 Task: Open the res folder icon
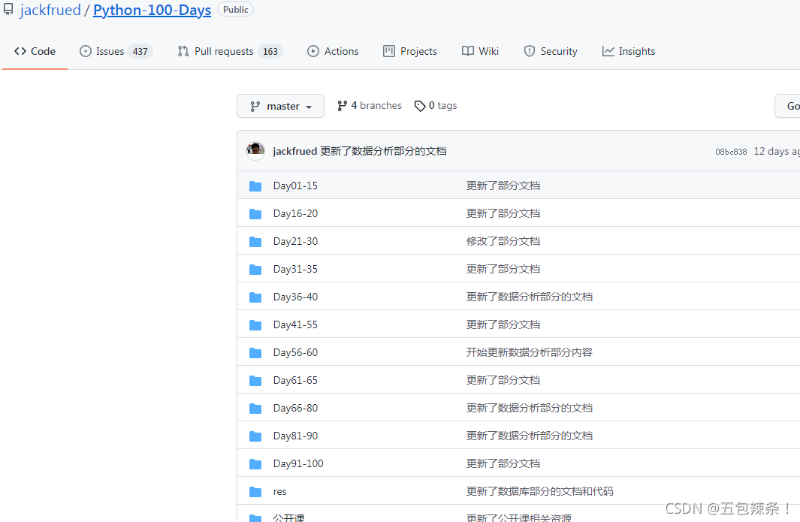tap(255, 492)
